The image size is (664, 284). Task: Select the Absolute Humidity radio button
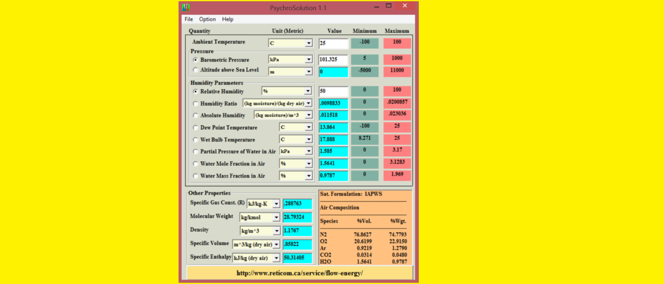click(195, 115)
